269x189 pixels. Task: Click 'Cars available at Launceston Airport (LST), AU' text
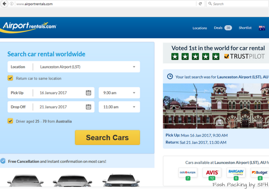(x=226, y=163)
